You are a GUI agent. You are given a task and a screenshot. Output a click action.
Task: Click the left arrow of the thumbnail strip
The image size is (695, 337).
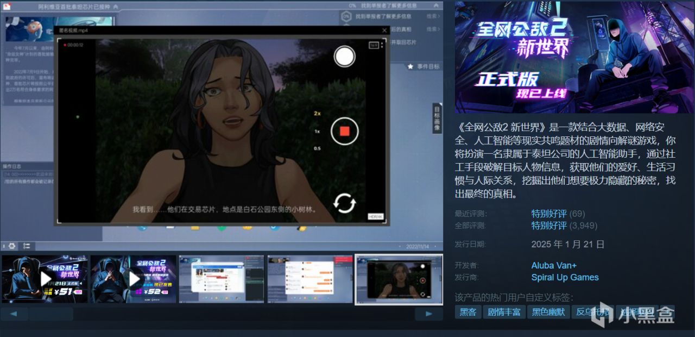point(14,314)
